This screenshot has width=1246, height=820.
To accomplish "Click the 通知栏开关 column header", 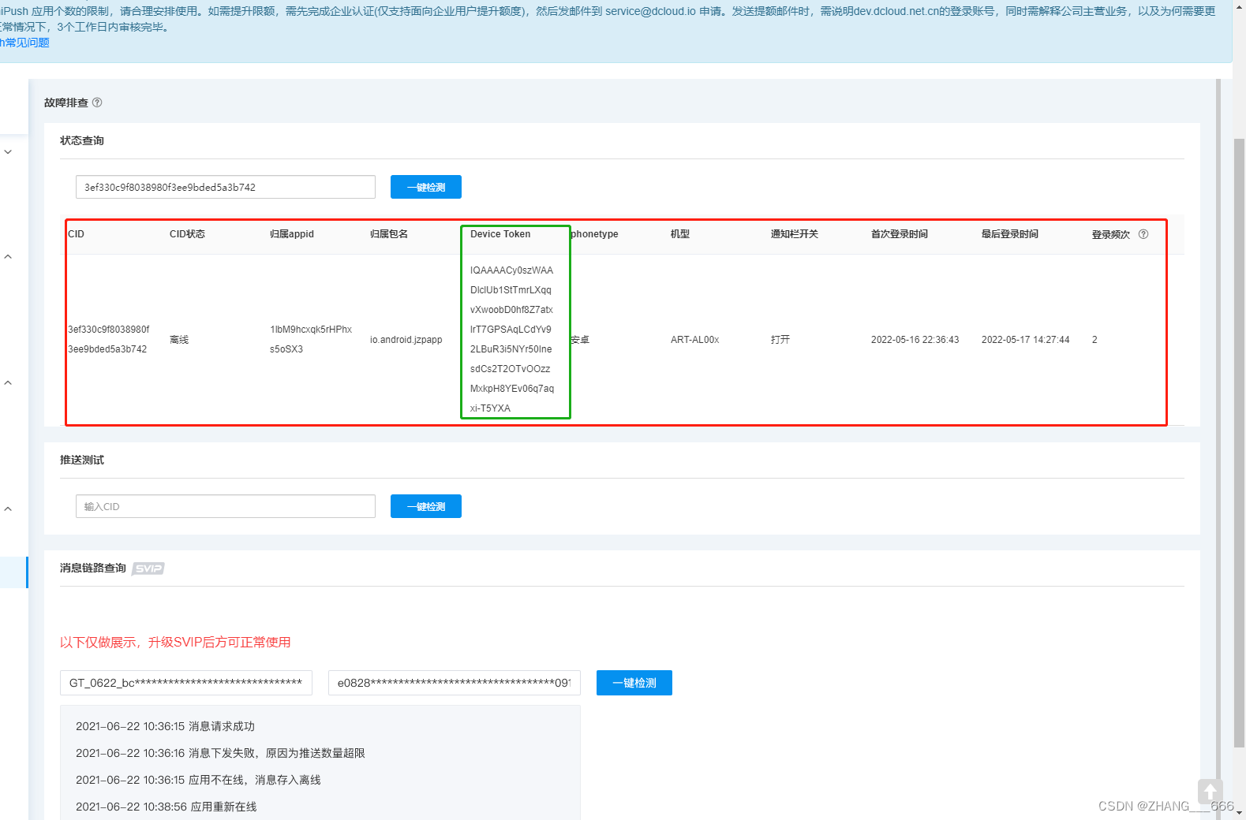I will [795, 234].
